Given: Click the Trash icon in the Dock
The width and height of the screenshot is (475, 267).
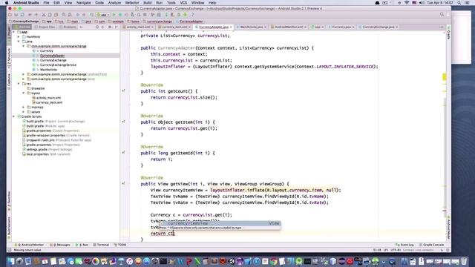Looking at the screenshot, I should click(x=464, y=261).
